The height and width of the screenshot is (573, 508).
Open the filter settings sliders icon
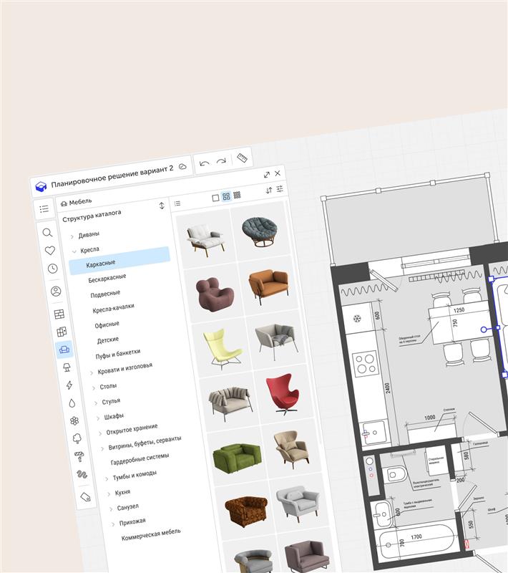point(280,189)
